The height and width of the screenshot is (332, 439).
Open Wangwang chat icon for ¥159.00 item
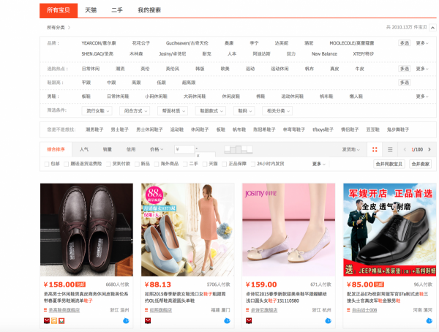(x=328, y=320)
